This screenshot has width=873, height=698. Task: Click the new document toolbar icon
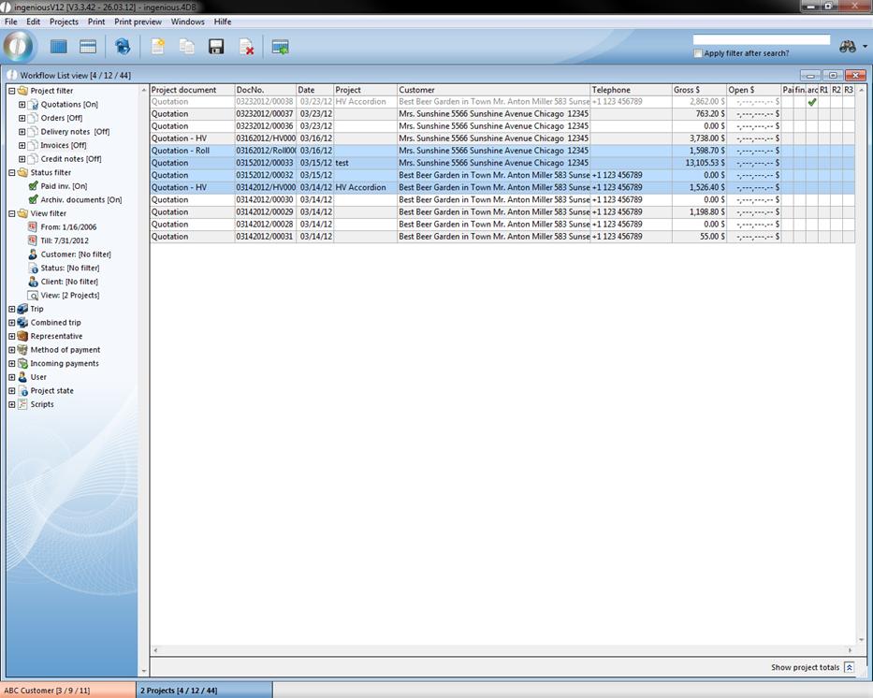point(157,47)
